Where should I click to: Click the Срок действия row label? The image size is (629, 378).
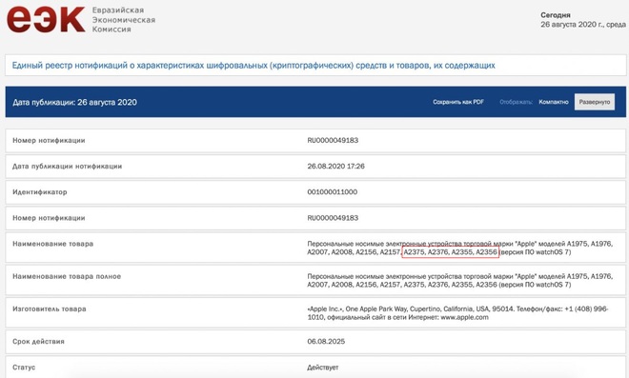[x=38, y=342]
